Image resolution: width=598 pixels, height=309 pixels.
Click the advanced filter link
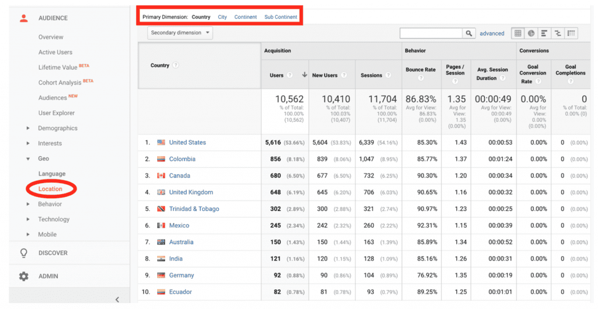tap(492, 33)
